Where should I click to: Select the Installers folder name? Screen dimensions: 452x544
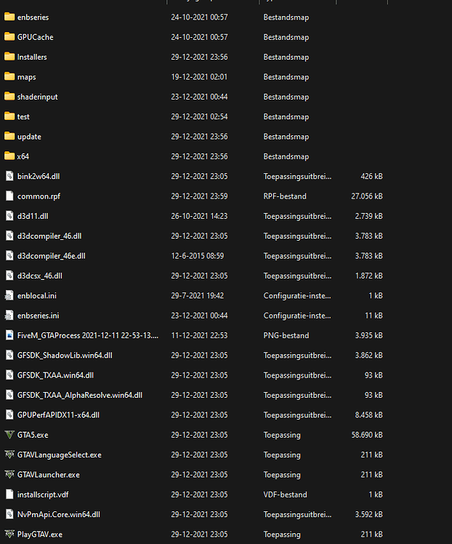coord(32,57)
